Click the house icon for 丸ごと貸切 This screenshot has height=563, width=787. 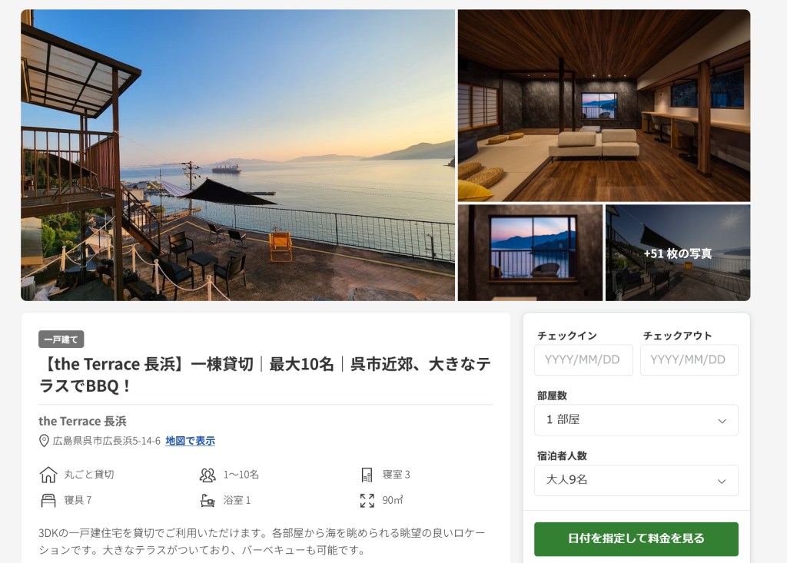[x=48, y=474]
